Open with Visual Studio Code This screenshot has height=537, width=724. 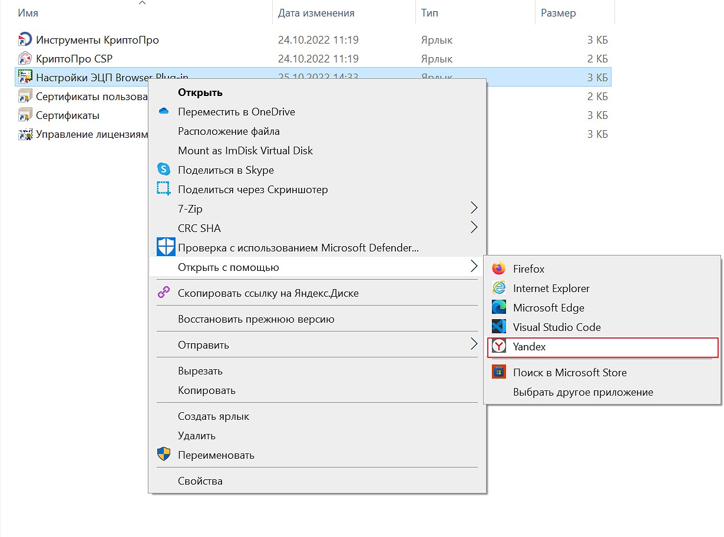coord(602,327)
